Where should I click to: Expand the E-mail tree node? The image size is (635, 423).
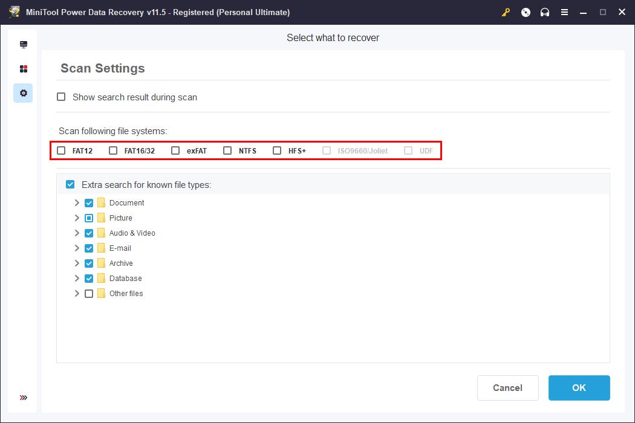[x=77, y=248]
